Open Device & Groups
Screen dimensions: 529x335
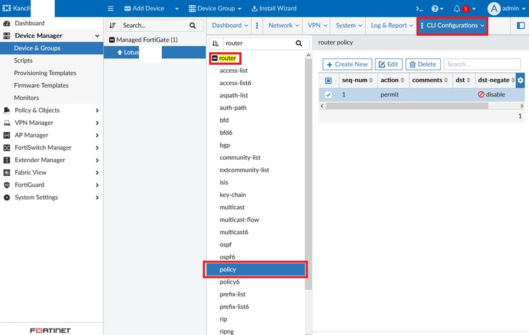pos(52,48)
